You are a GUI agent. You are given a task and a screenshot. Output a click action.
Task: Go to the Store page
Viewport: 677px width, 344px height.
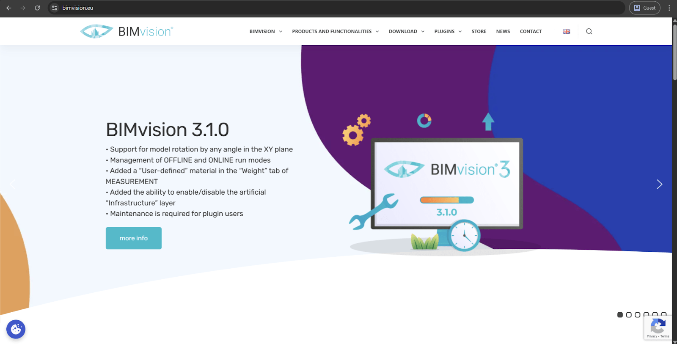[x=479, y=31]
